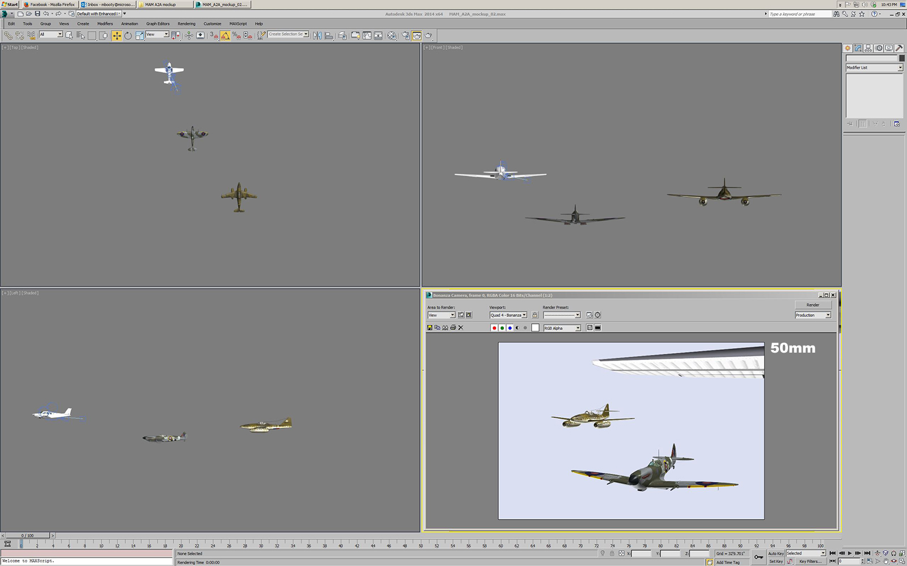Click the Angle Snap toggle icon
The image size is (907, 566).
(x=225, y=36)
